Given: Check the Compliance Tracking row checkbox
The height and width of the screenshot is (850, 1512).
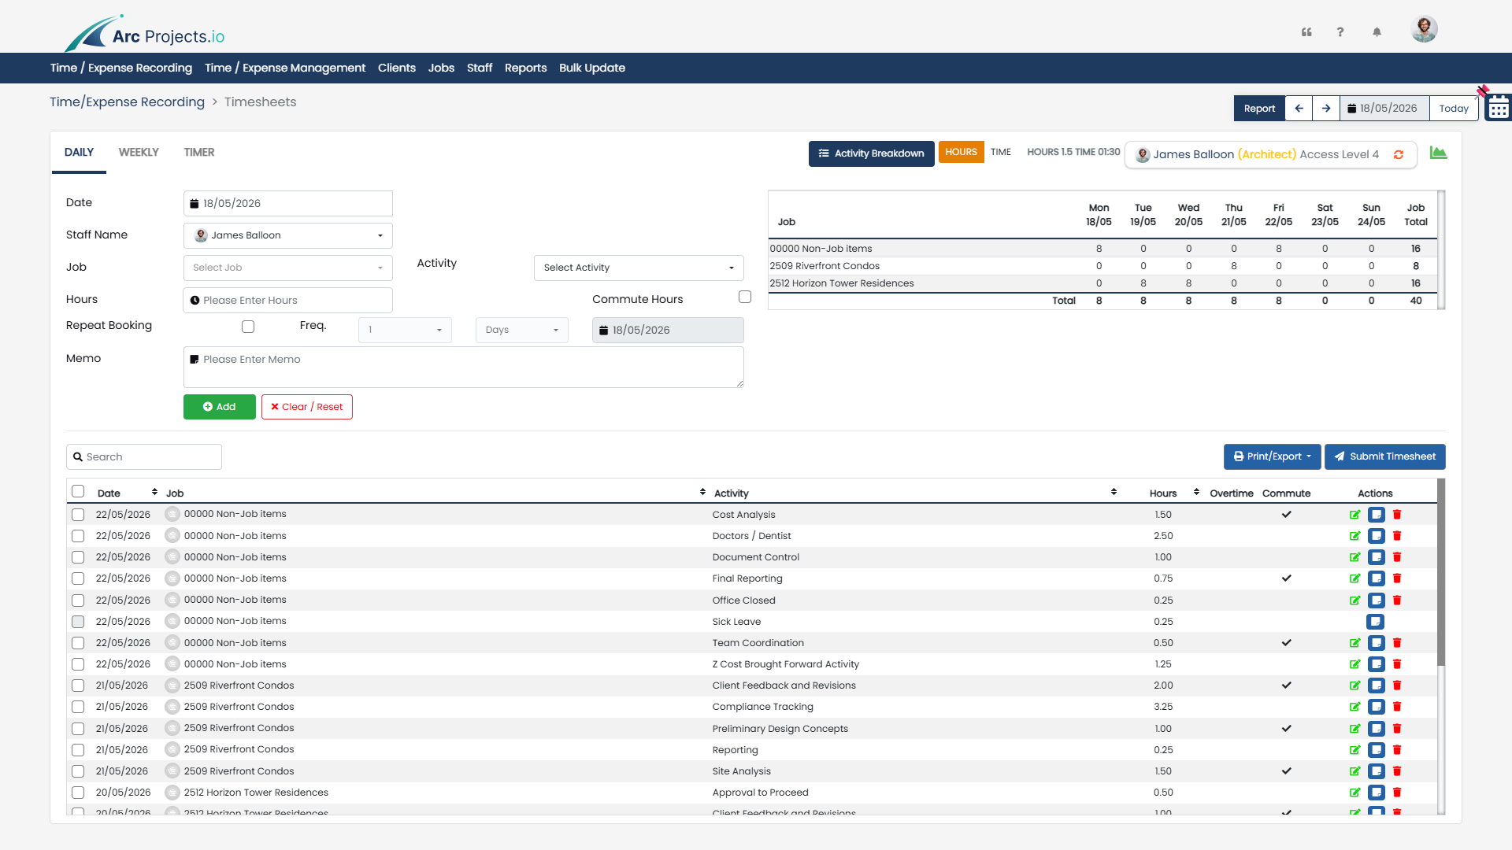Looking at the screenshot, I should (78, 707).
